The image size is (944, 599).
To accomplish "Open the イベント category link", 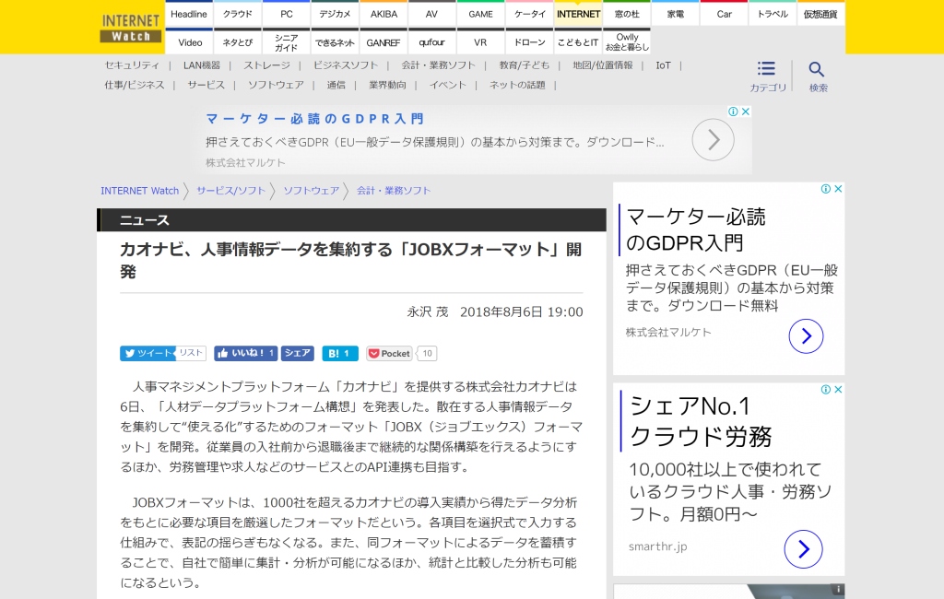I will (448, 85).
